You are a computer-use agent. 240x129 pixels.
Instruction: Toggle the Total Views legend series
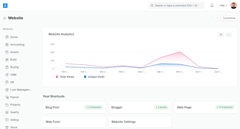coord(65,77)
